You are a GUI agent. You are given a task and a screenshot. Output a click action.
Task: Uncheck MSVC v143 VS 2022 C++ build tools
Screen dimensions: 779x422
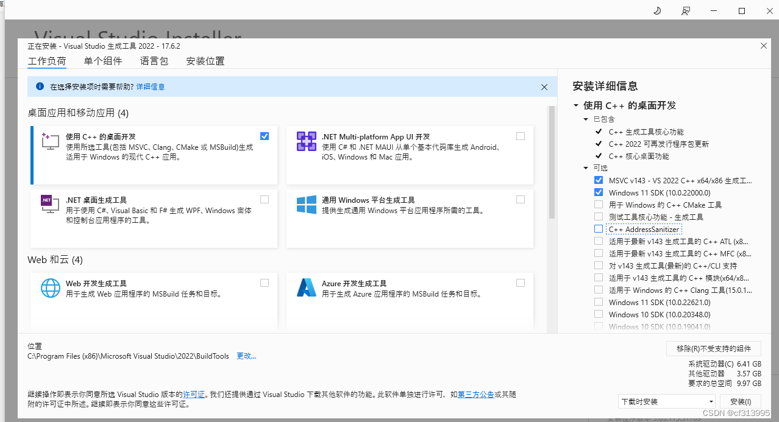tap(598, 180)
